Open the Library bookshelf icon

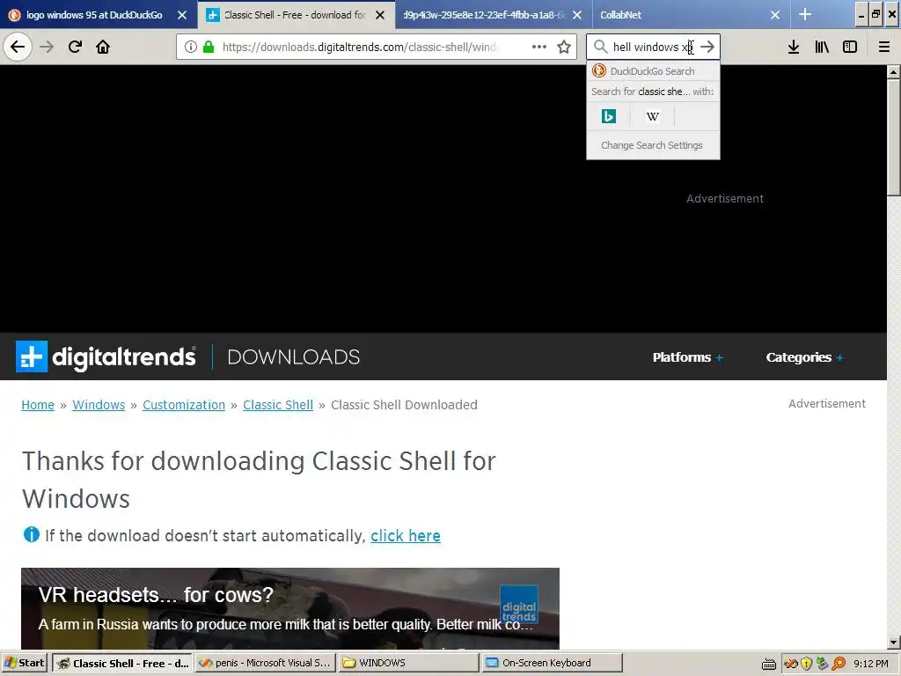point(822,47)
